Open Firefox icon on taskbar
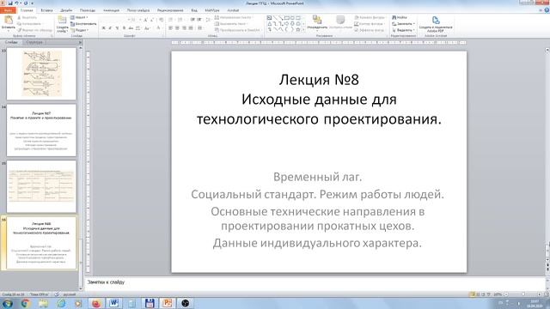 95,303
